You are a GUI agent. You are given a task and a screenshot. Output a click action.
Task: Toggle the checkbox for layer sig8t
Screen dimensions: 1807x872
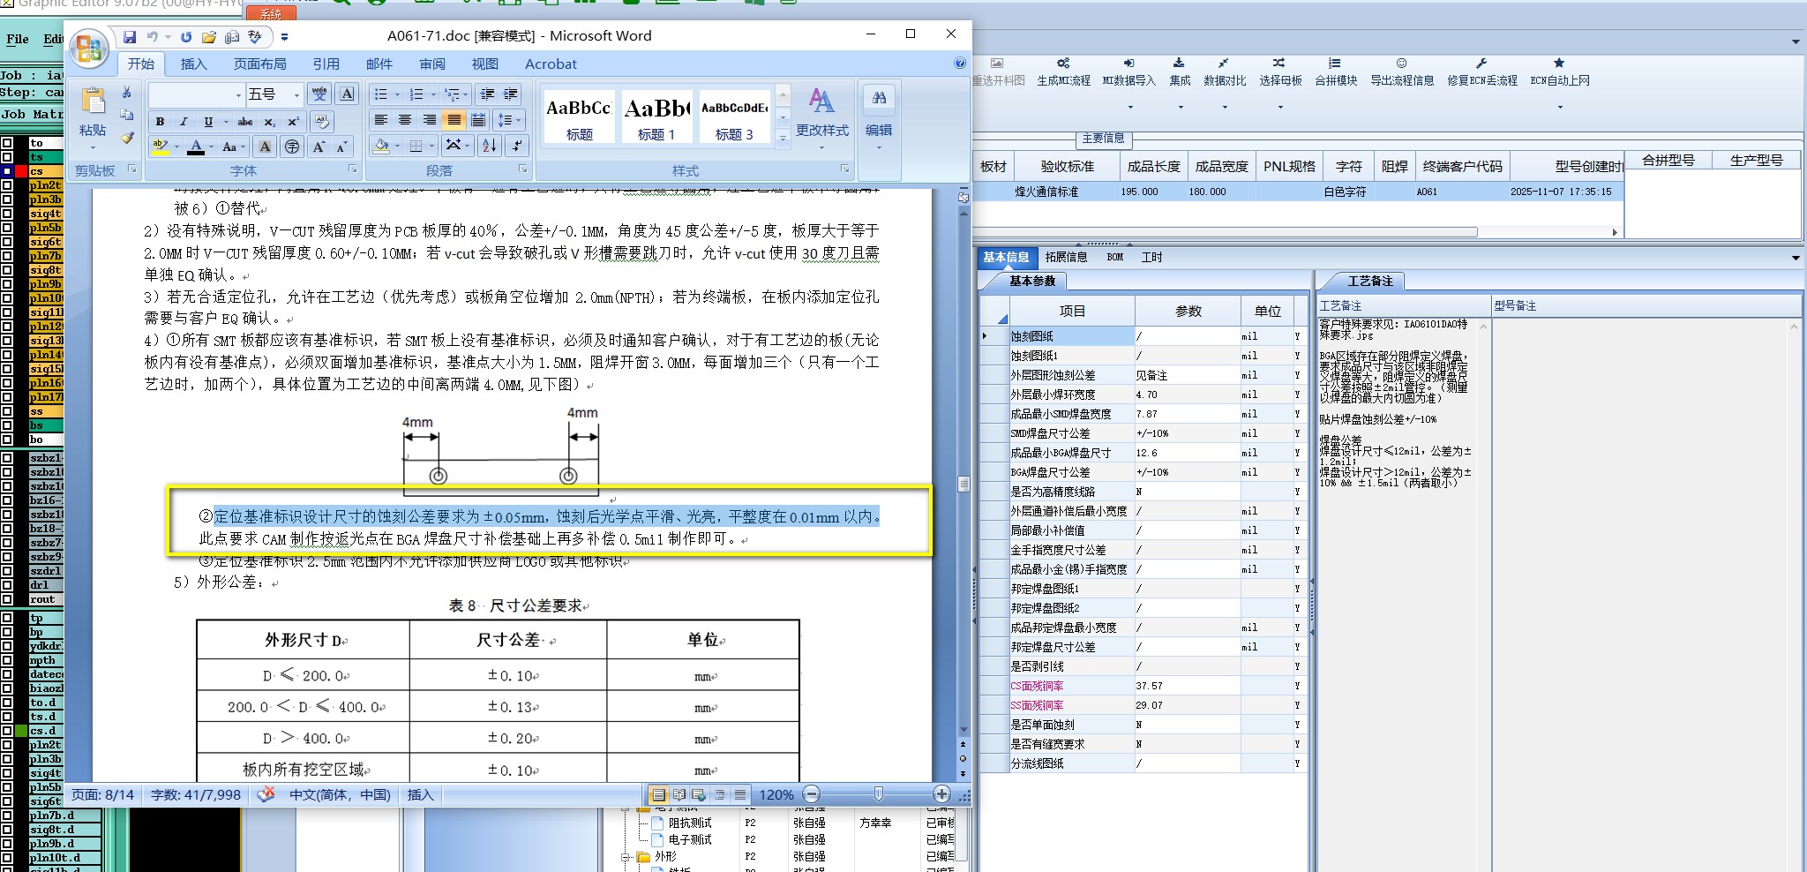[x=7, y=270]
